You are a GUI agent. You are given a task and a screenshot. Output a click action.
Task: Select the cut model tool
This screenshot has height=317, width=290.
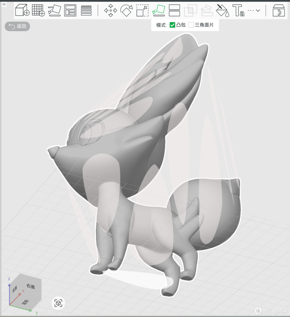coord(175,10)
